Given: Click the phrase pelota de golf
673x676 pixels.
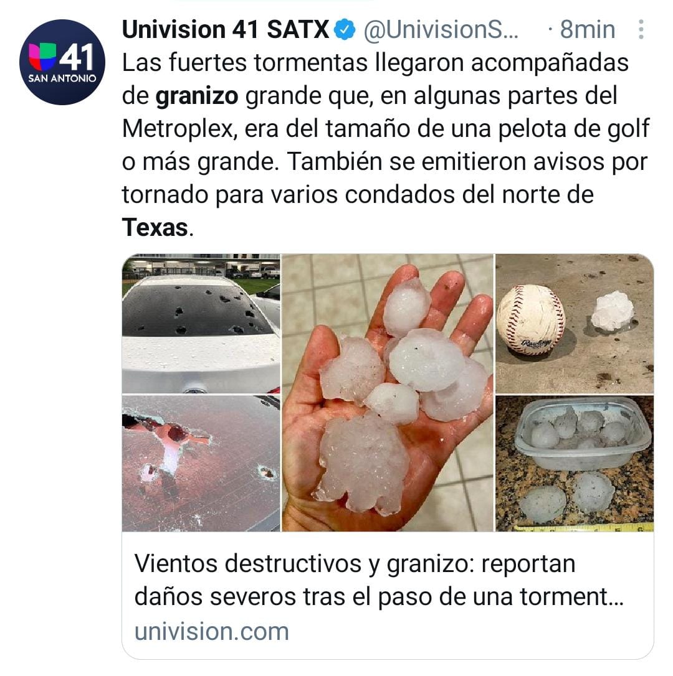Looking at the screenshot, I should [574, 129].
